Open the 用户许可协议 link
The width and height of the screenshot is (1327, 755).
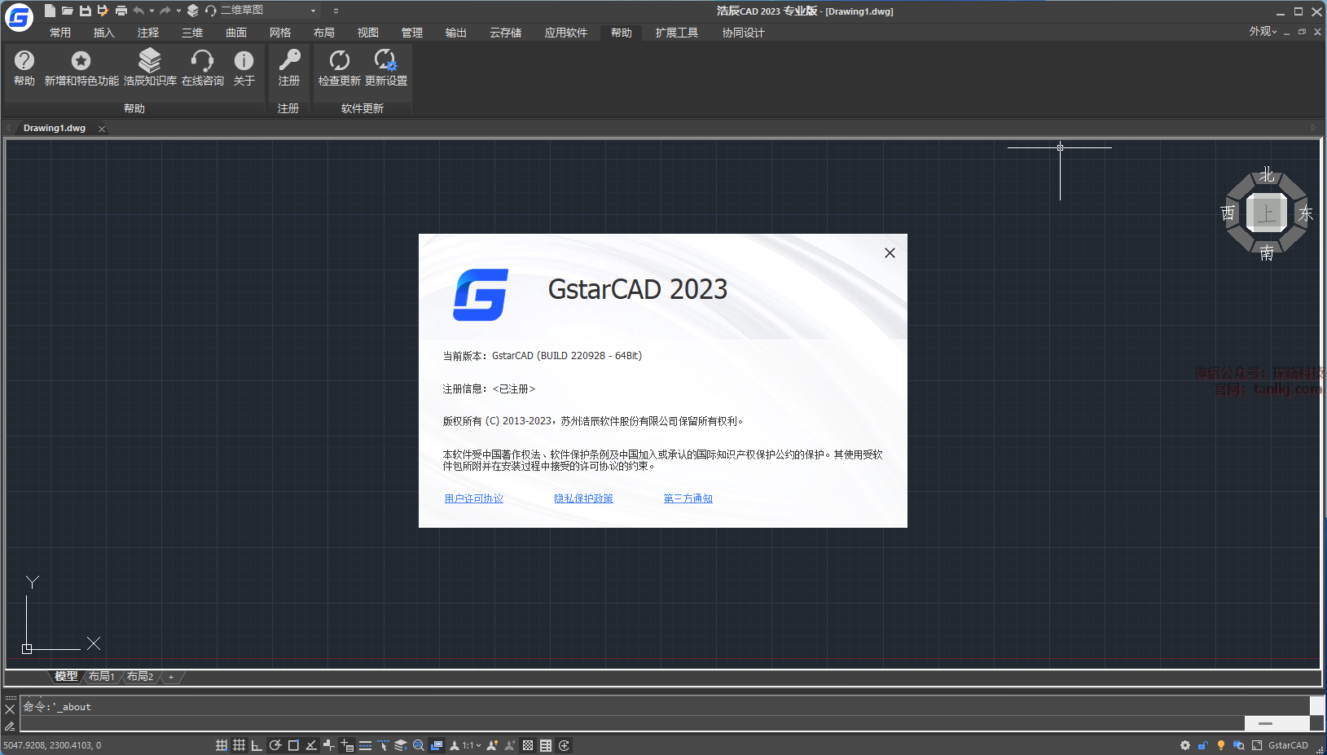[473, 498]
